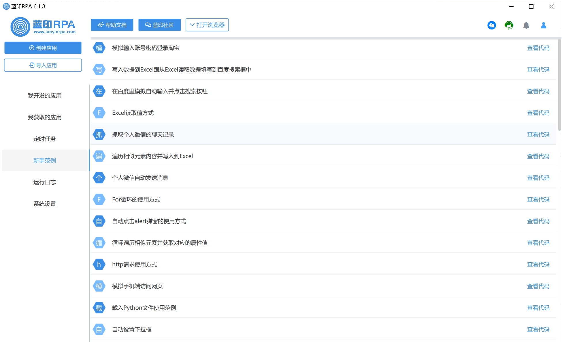
Task: Click the 在 hexagon icon for 百度搜索 example
Action: (x=99, y=91)
